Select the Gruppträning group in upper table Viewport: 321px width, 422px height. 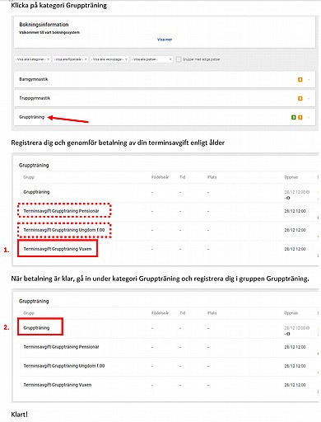pyautogui.click(x=36, y=192)
